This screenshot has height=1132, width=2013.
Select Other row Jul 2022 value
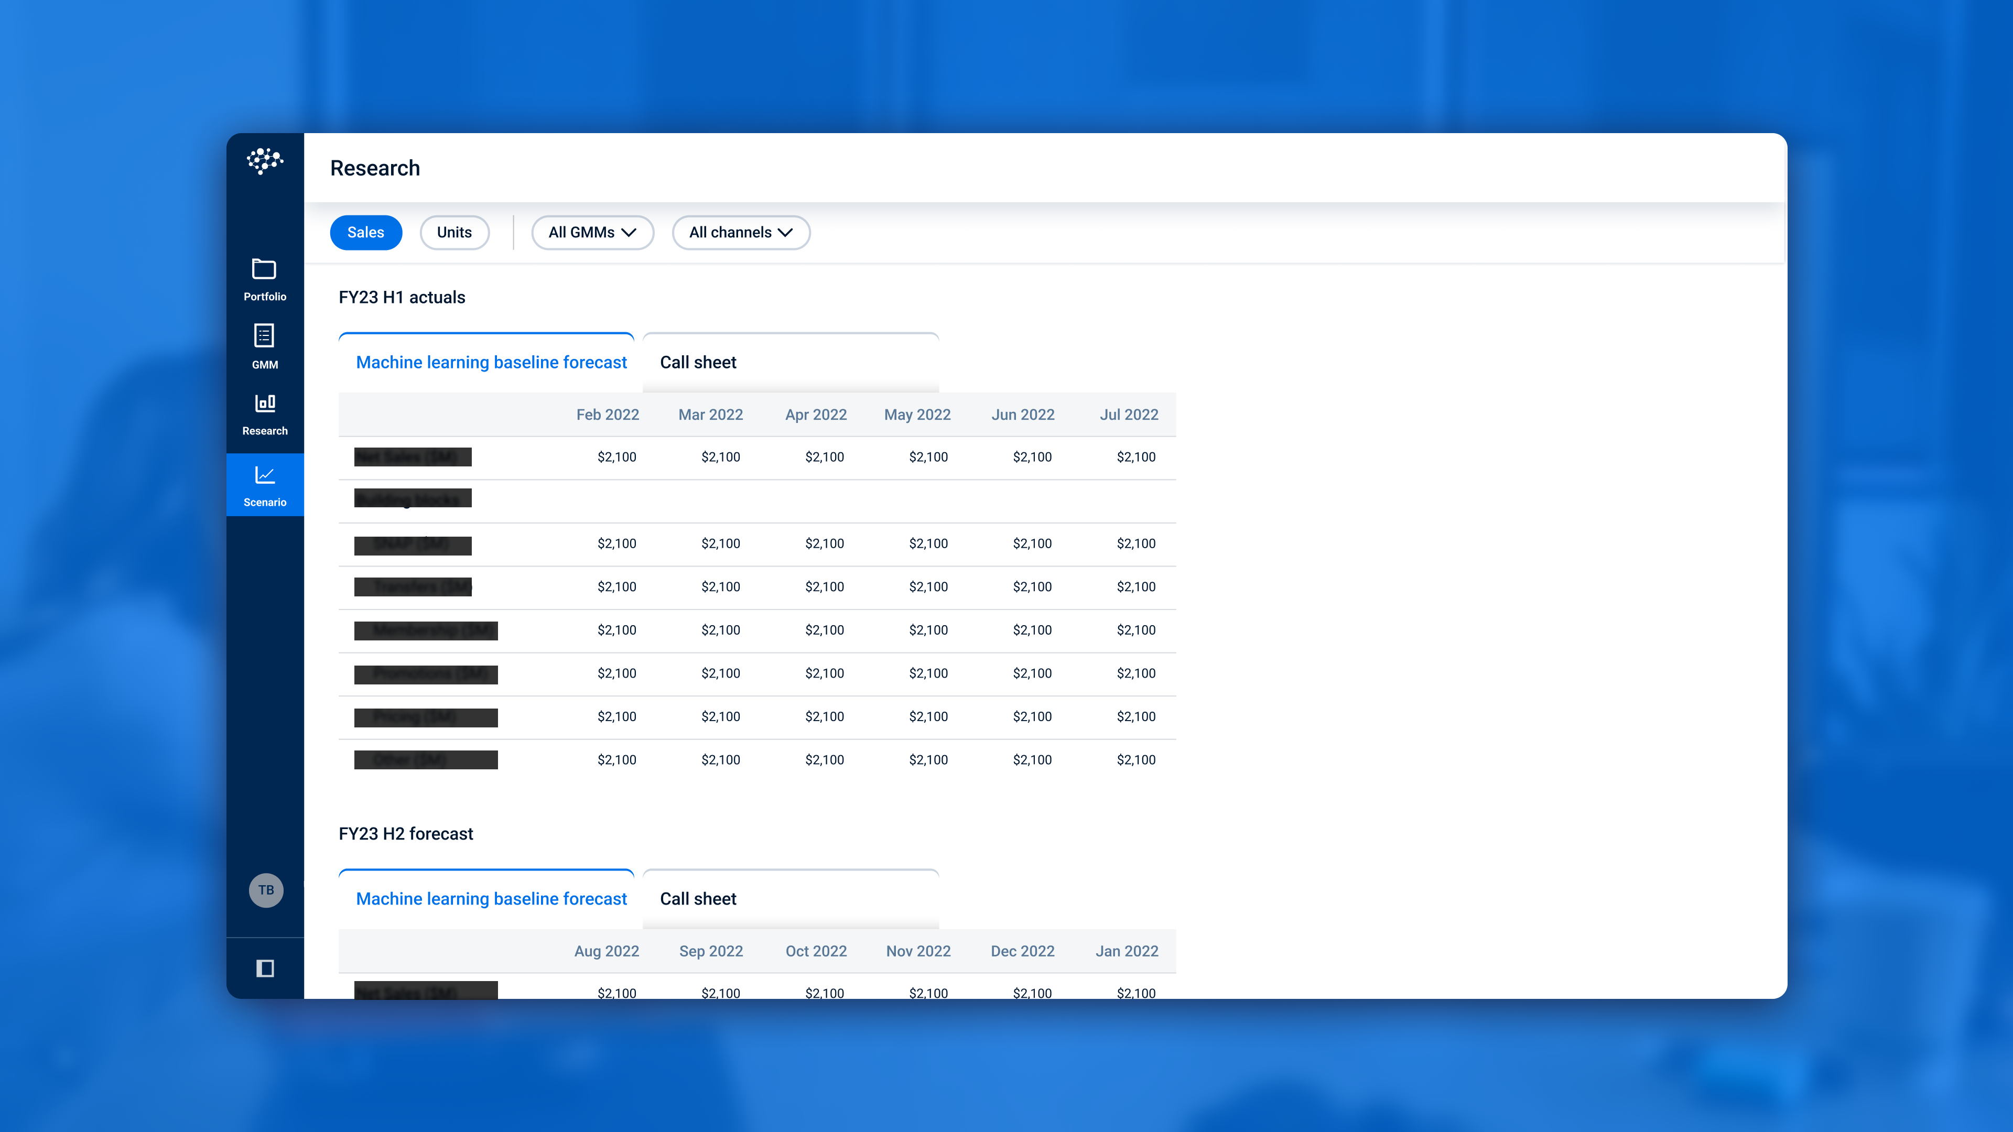(1135, 759)
